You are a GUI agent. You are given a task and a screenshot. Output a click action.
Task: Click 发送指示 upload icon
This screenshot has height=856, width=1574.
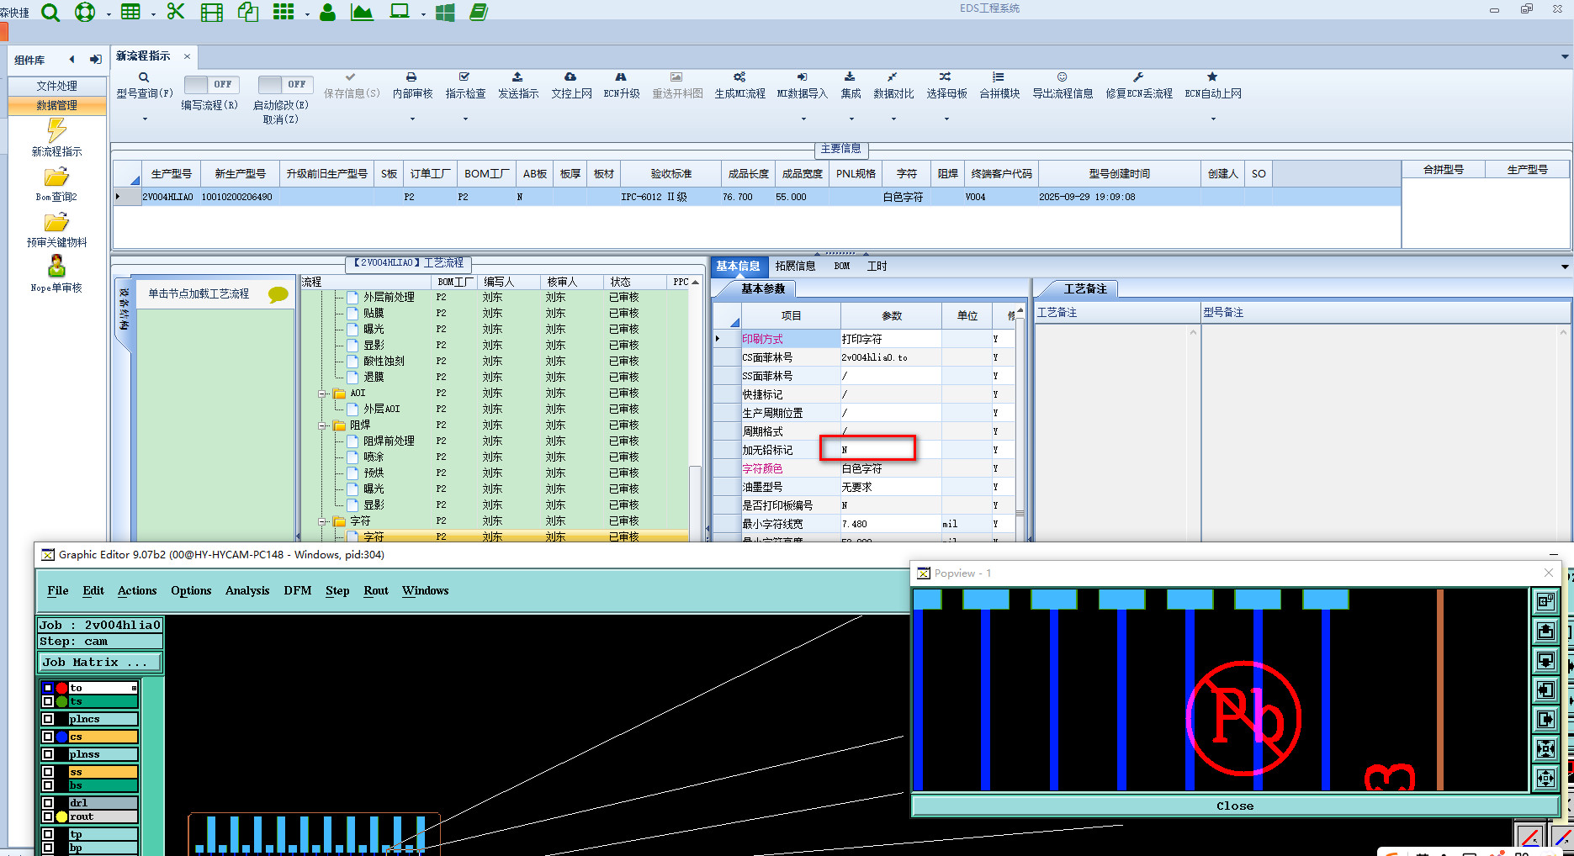click(517, 77)
